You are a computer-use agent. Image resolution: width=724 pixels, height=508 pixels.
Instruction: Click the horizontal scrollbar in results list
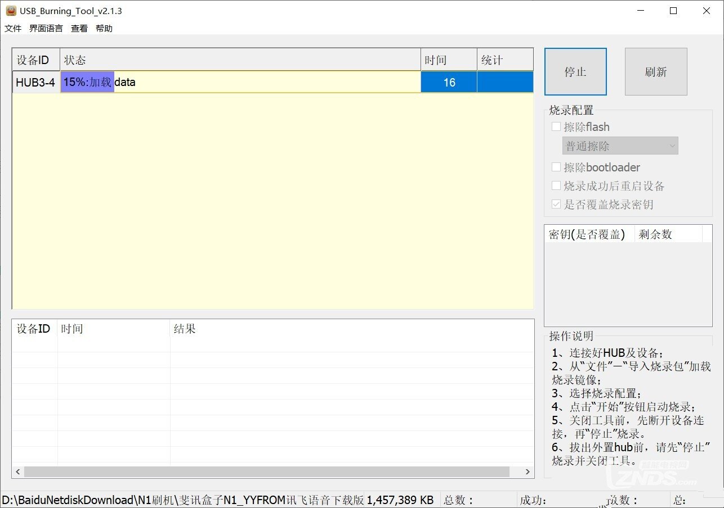(266, 472)
